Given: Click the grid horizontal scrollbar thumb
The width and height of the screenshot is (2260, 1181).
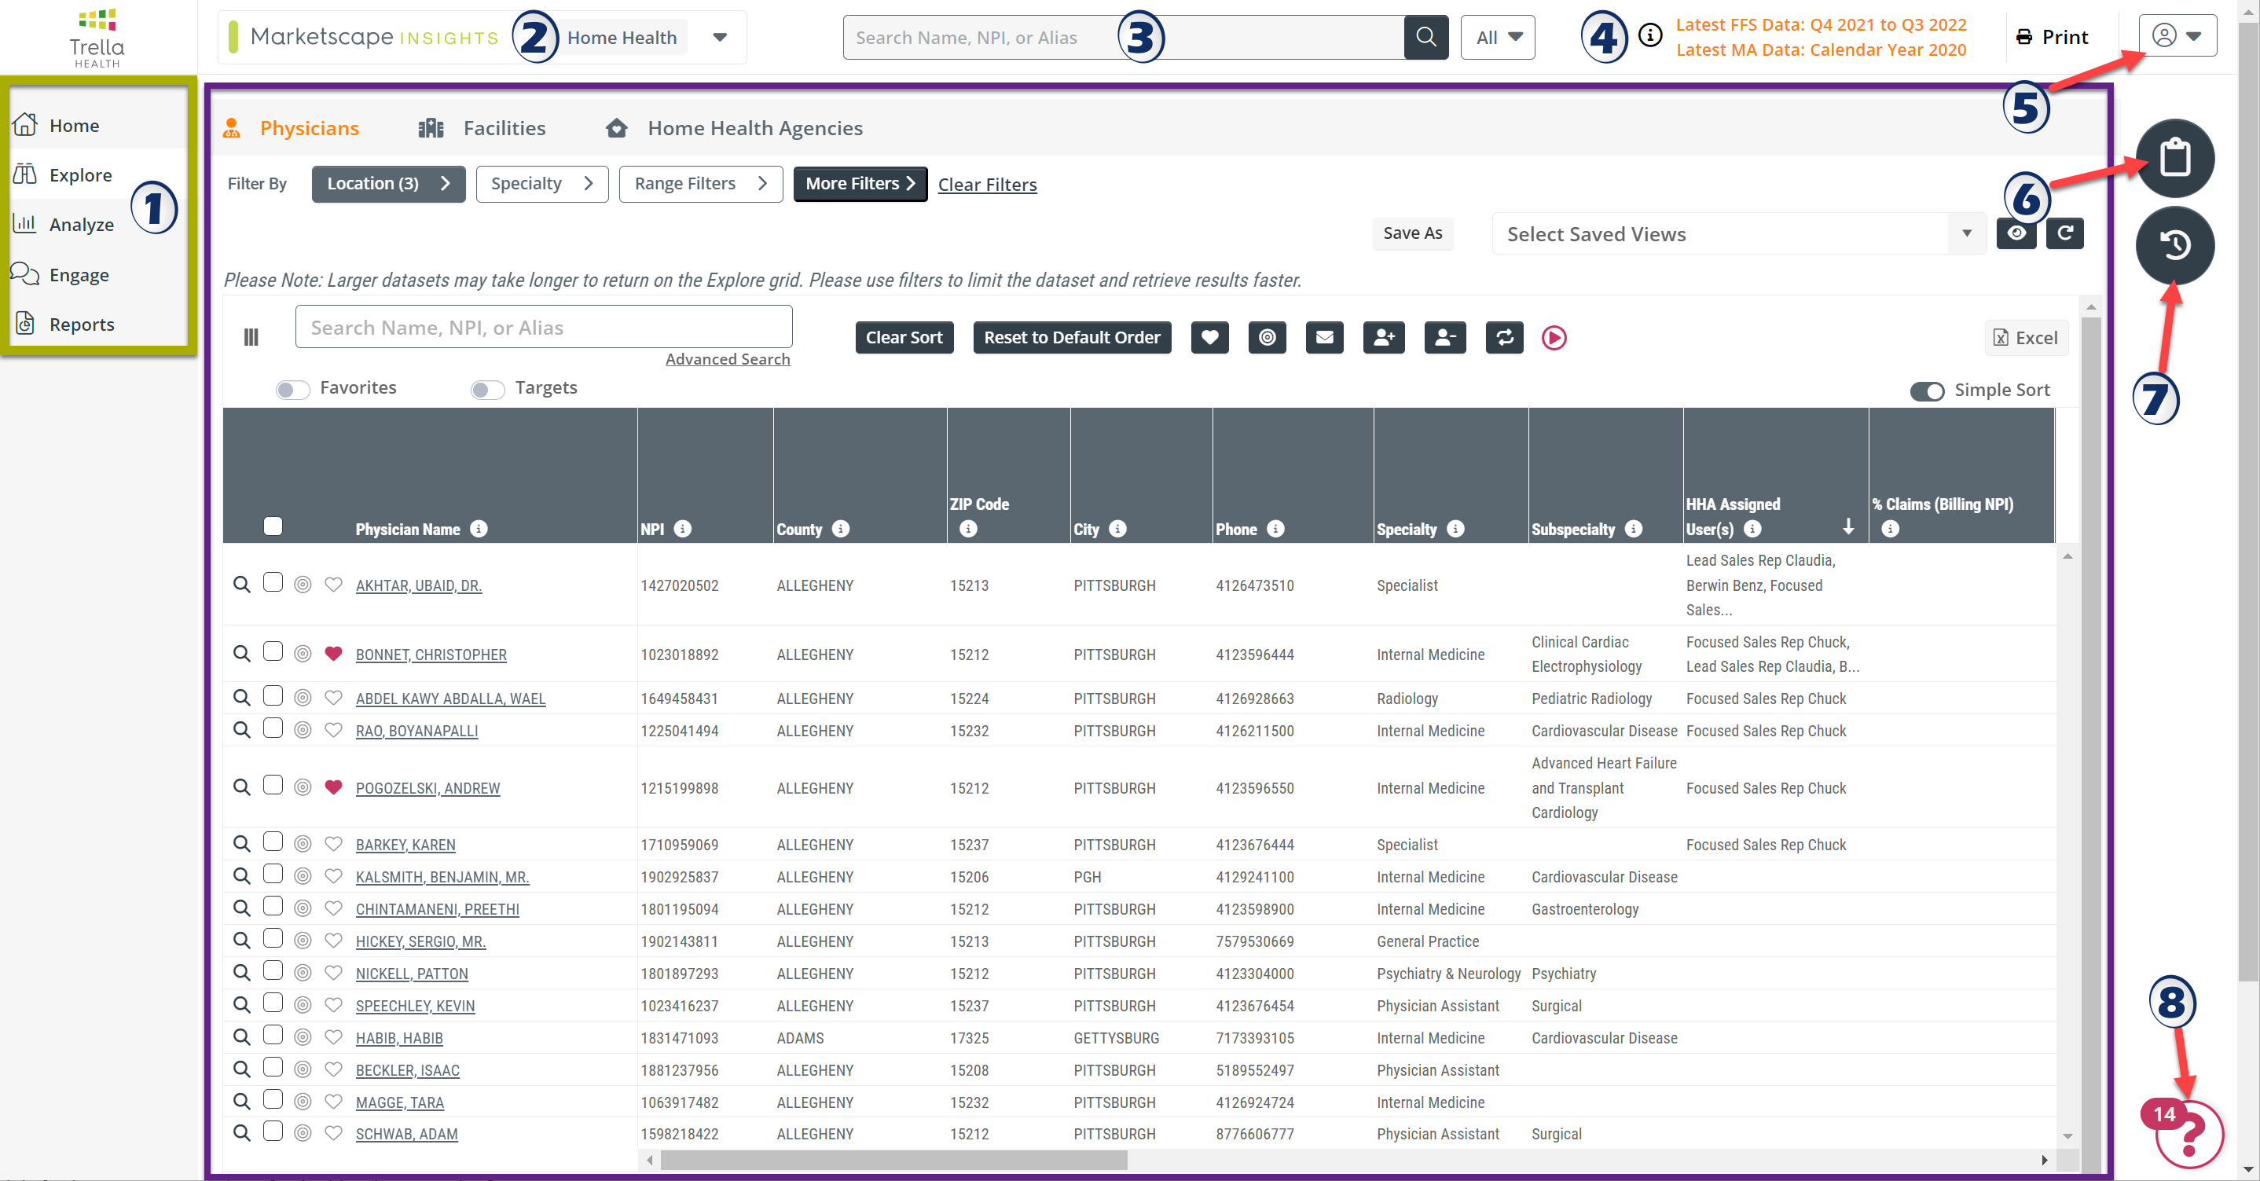Looking at the screenshot, I should click(x=893, y=1160).
